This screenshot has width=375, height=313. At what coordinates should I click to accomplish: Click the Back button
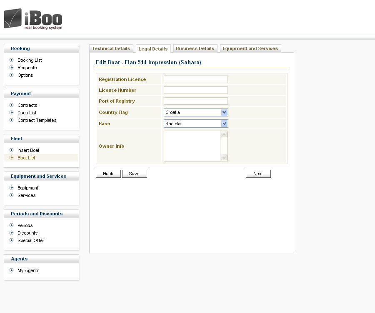pyautogui.click(x=108, y=174)
